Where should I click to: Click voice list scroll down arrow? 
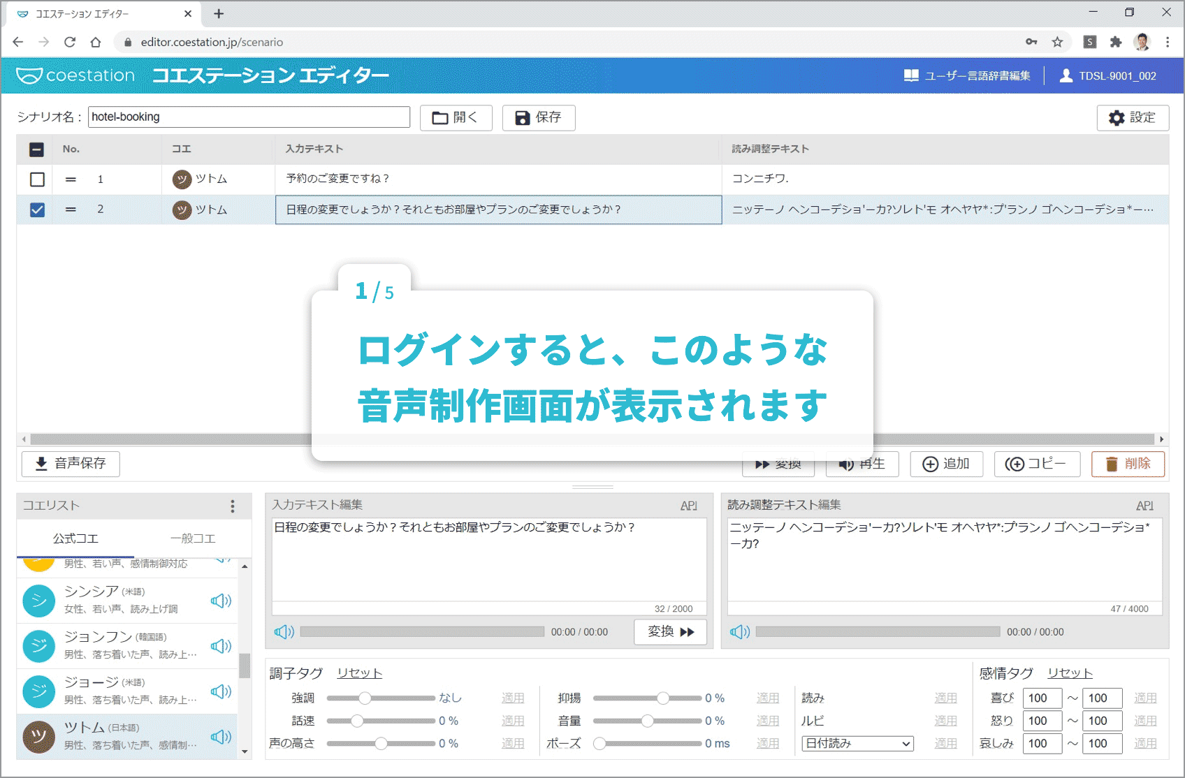pyautogui.click(x=245, y=752)
